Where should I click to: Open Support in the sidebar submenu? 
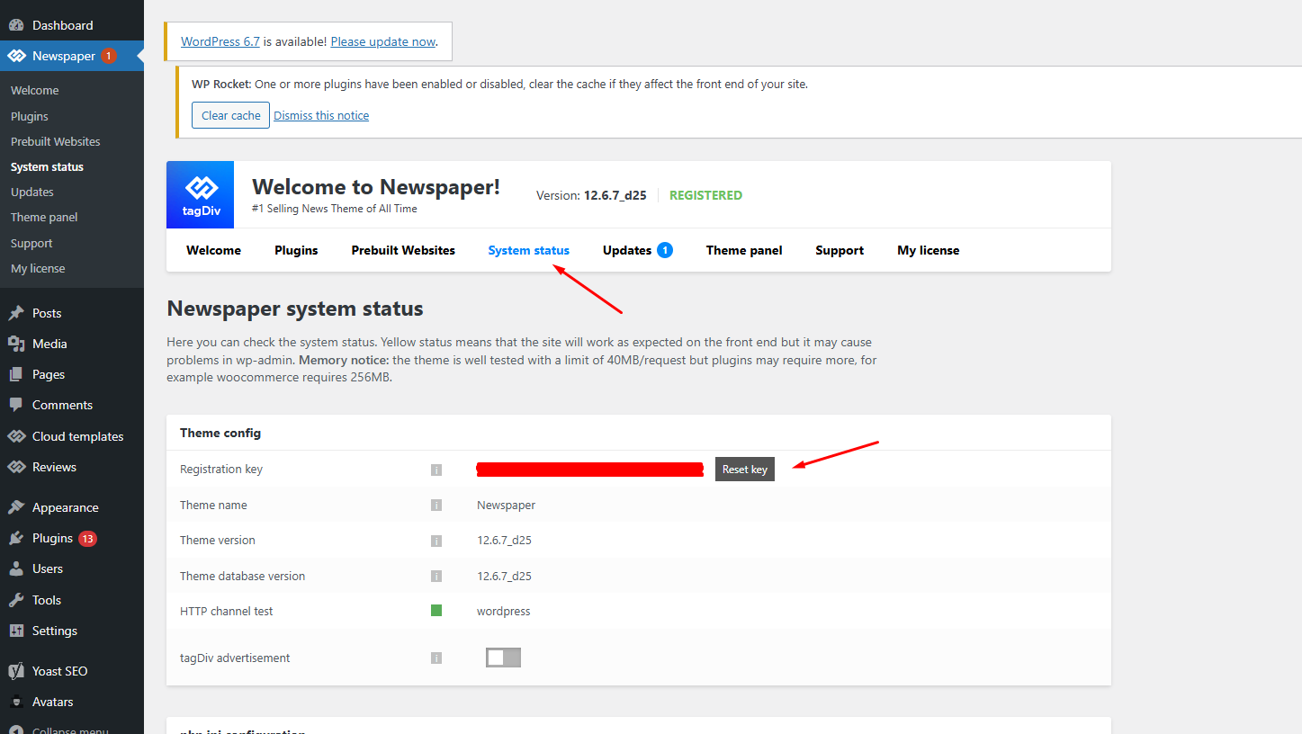(x=31, y=243)
